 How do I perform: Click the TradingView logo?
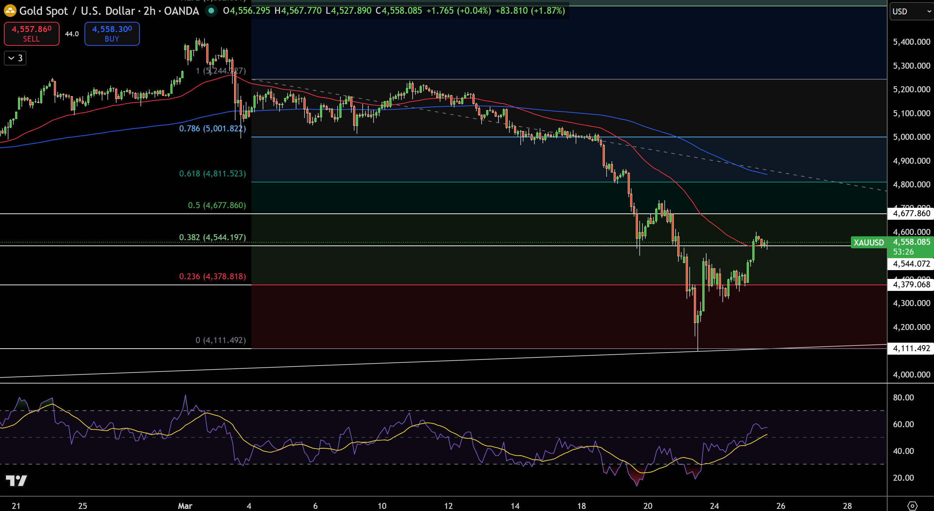[17, 480]
